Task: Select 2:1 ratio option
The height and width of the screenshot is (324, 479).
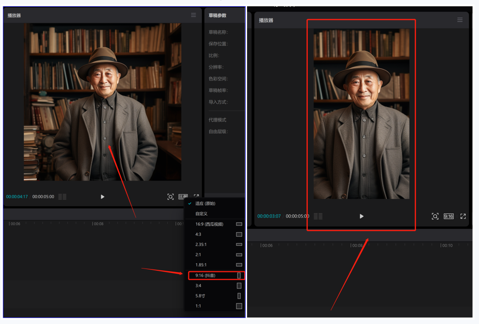Action: (198, 255)
